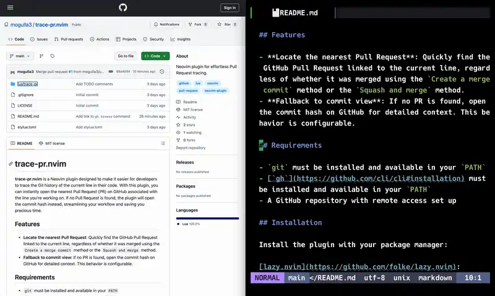Open the mogulla3 owner link
The height and width of the screenshot is (296, 495).
point(21,25)
